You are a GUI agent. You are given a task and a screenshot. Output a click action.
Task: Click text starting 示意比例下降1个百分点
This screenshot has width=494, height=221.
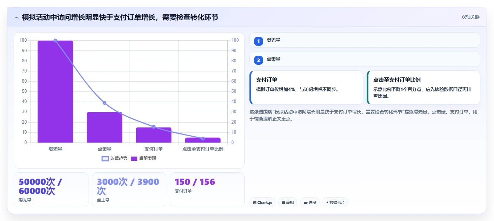pos(422,92)
